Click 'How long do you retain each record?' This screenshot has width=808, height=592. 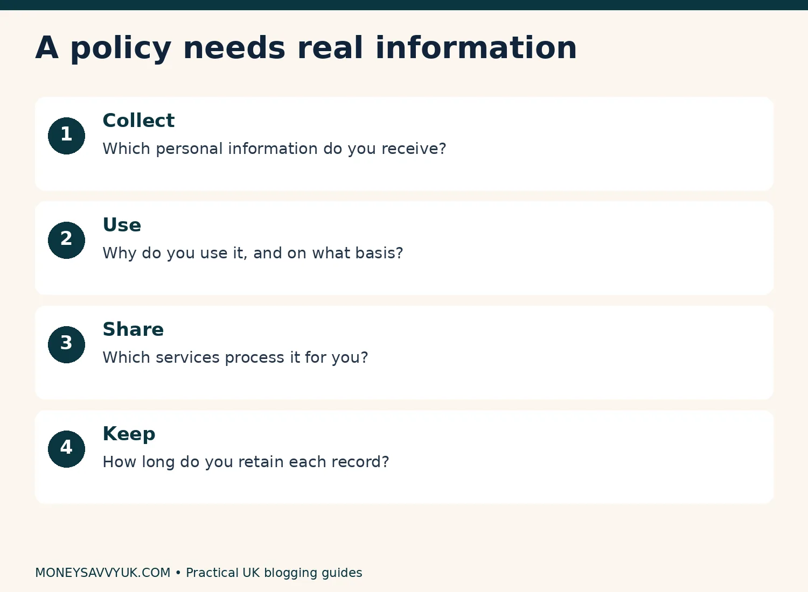(246, 462)
